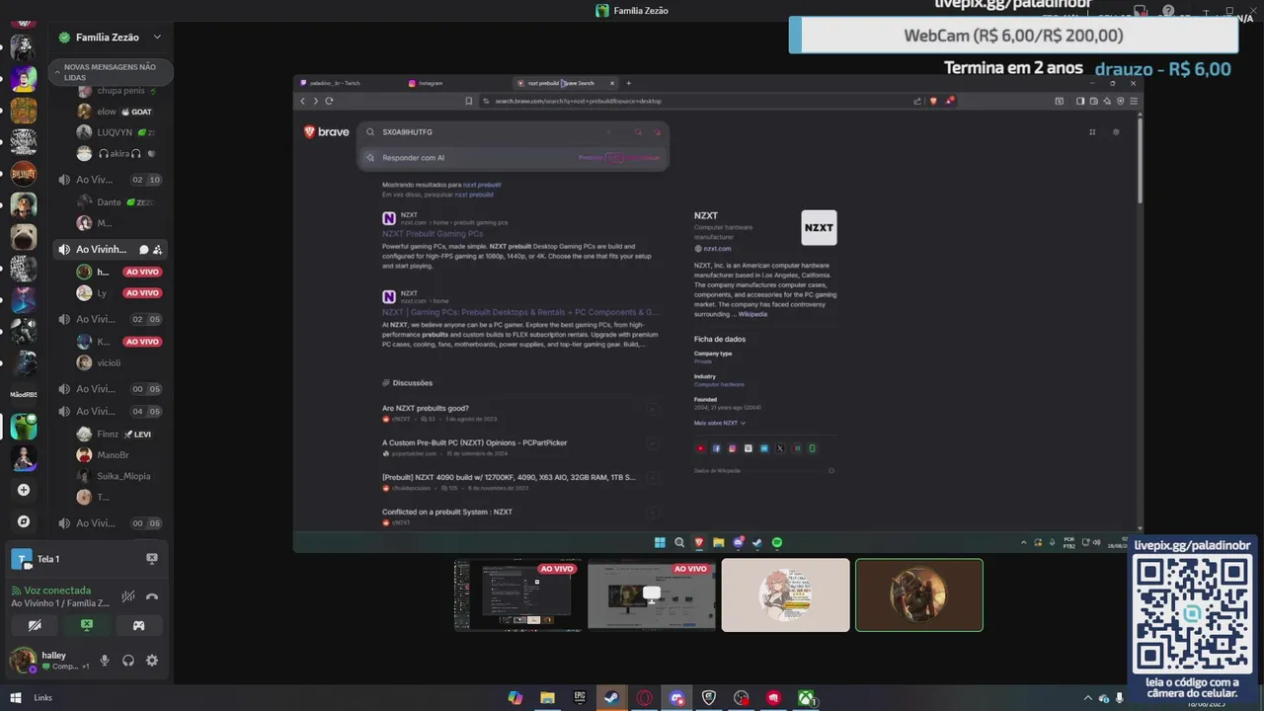The height and width of the screenshot is (711, 1264).
Task: Toggle noise suppression in voice panel
Action: [x=128, y=596]
